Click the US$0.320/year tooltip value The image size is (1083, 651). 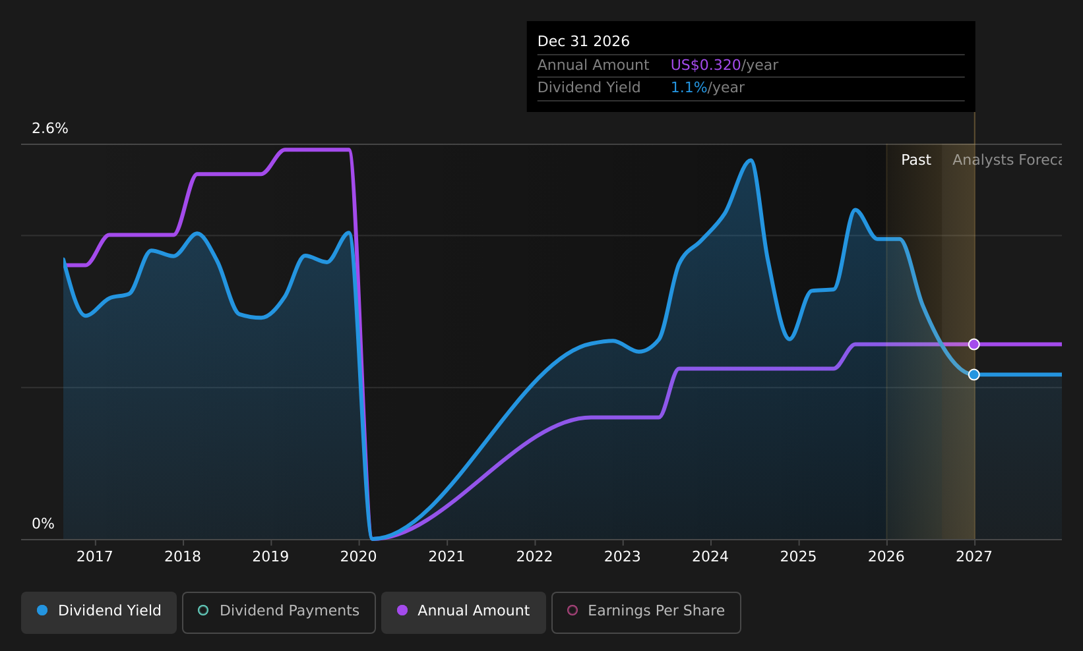pyautogui.click(x=724, y=65)
